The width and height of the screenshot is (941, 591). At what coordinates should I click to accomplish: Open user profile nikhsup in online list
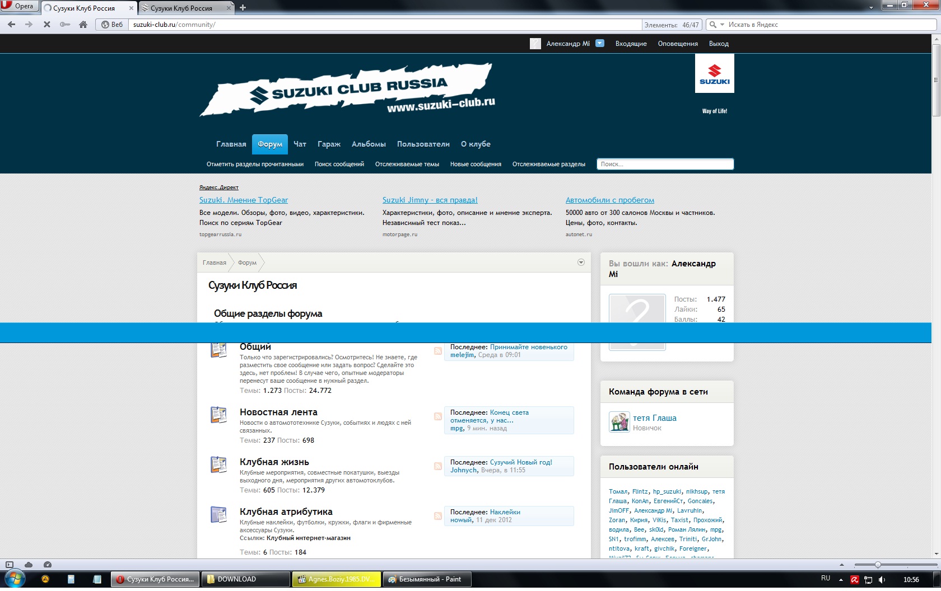[697, 491]
